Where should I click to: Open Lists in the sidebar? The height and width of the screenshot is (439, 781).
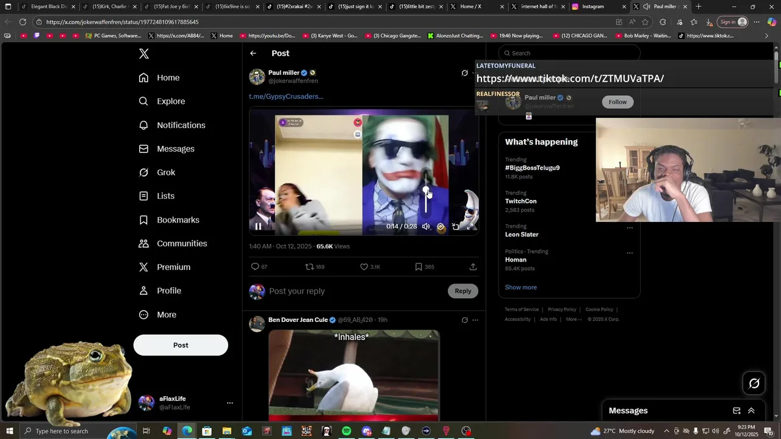(157, 196)
